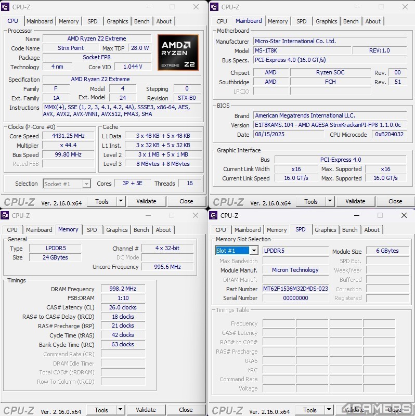Viewport: 415px width, 416px height.
Task: Open the Slot #1 memory slot dropdown
Action: (x=253, y=251)
